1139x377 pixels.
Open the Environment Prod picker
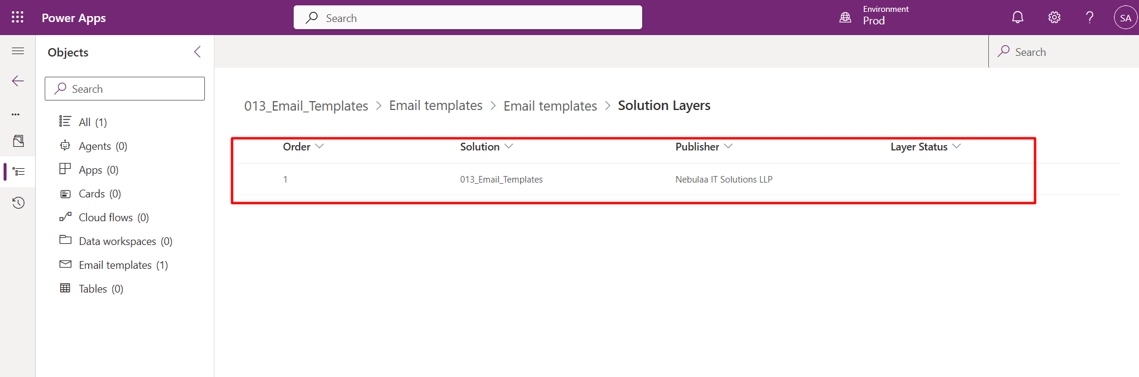click(874, 15)
